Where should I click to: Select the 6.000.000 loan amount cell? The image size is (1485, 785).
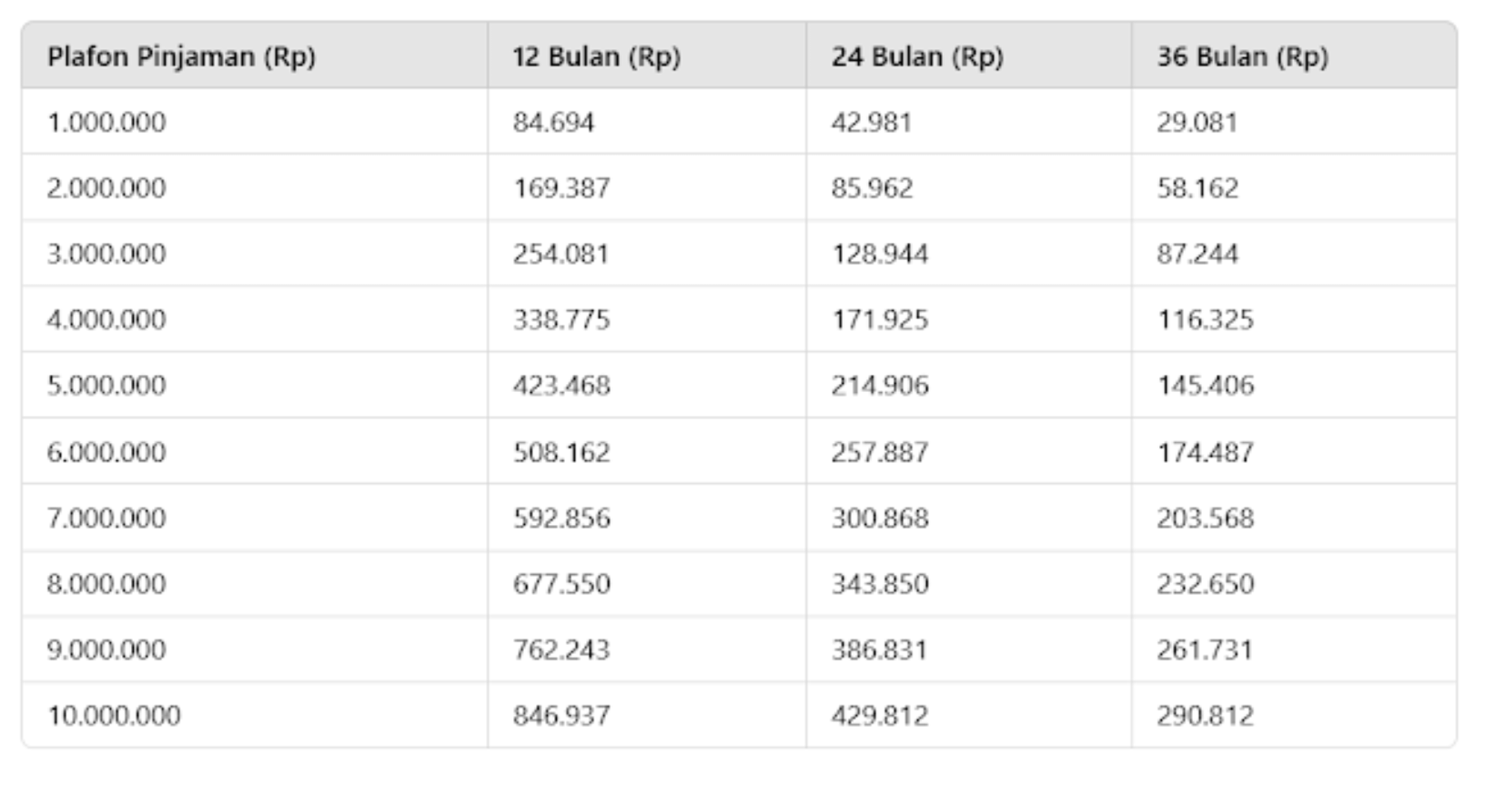[x=106, y=451]
